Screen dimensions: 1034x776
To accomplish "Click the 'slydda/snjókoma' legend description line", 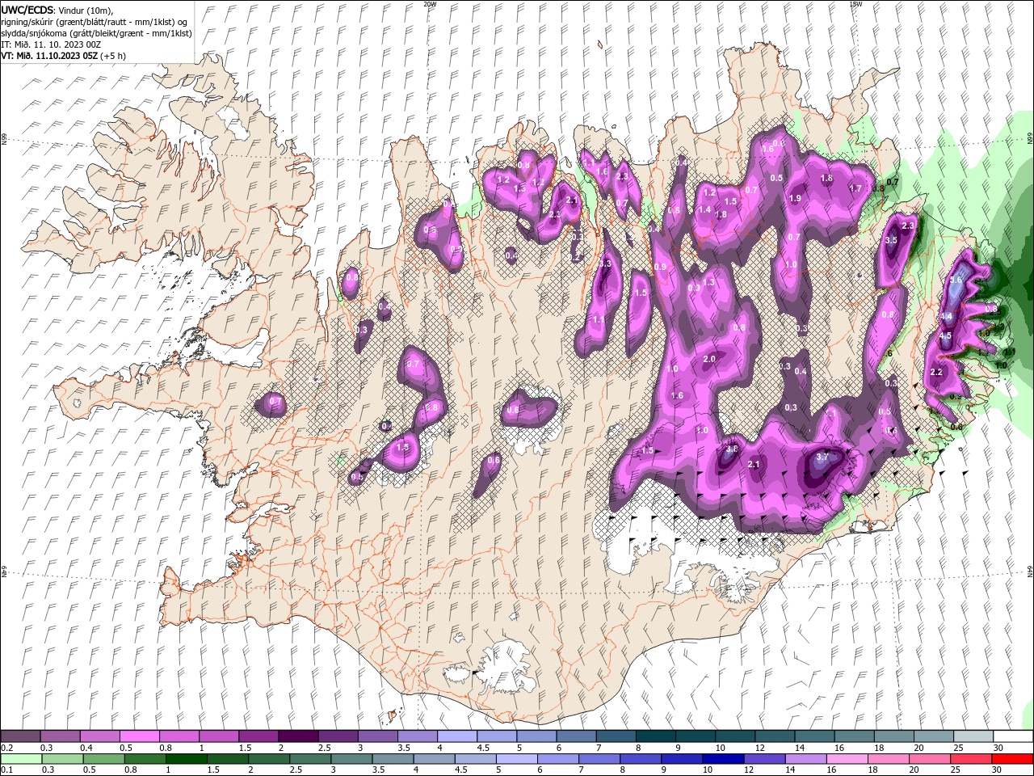I will click(x=97, y=33).
